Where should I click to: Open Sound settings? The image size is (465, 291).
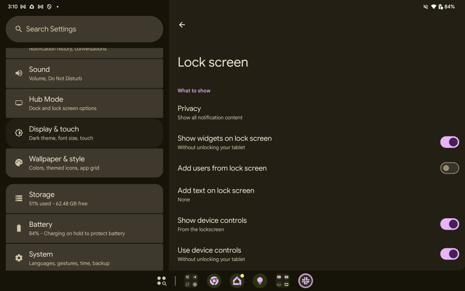click(x=84, y=73)
